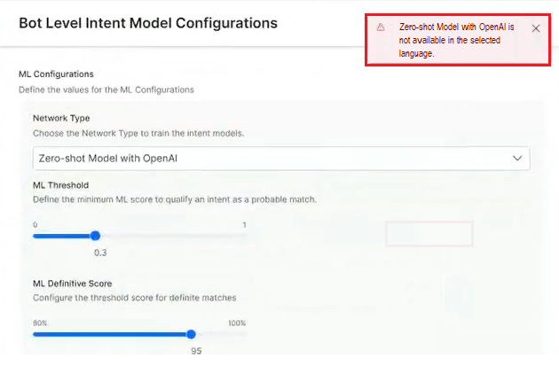Expand the Network Type chevron arrow
Viewport: 559px width, 382px height.
tap(518, 158)
